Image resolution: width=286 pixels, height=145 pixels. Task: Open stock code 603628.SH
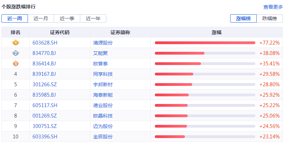[45, 43]
